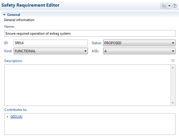Open the help question mark icon
The height and width of the screenshot is (136, 179).
coord(174,5)
